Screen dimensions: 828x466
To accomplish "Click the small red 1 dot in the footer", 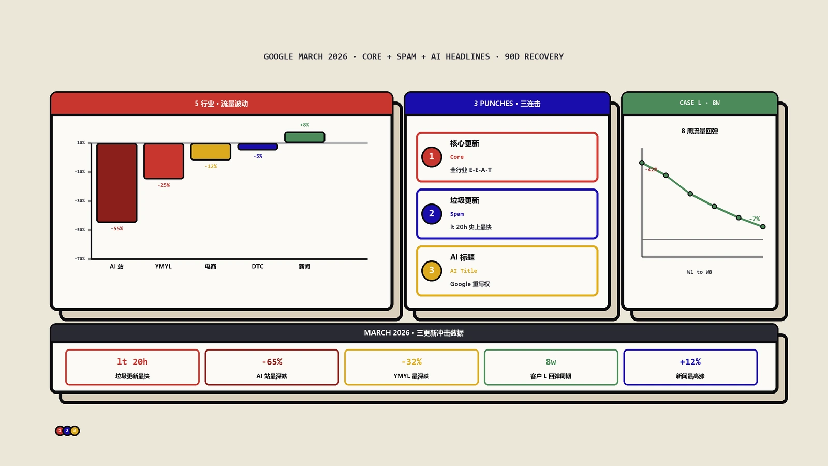I will (x=60, y=431).
